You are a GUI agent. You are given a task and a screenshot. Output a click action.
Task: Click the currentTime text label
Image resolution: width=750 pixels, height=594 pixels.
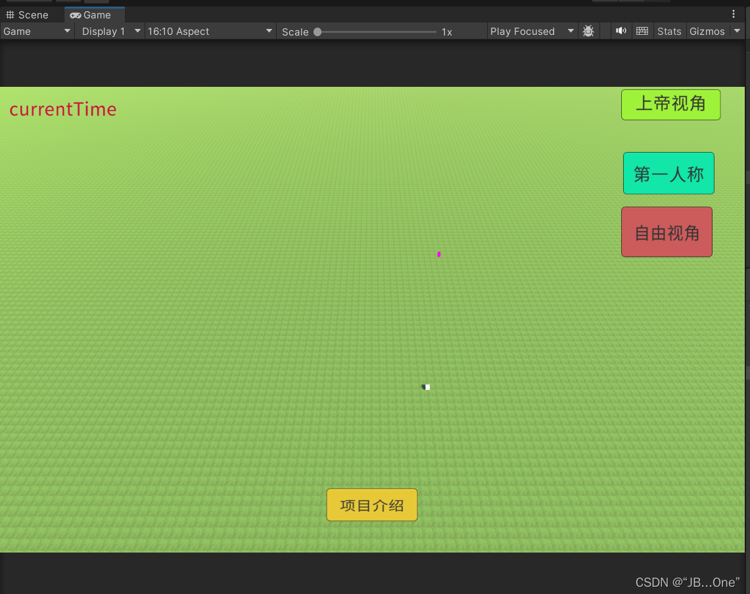click(63, 109)
